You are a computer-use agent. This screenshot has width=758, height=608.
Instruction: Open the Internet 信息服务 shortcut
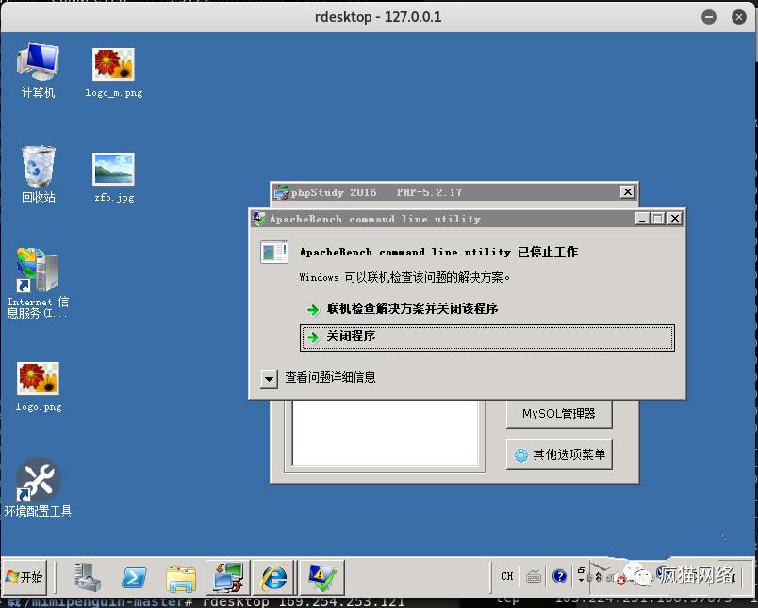point(38,282)
